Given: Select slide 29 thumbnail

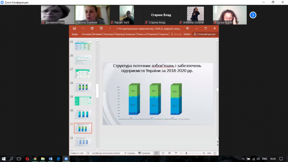Looking at the screenshot, I should coord(83,101).
